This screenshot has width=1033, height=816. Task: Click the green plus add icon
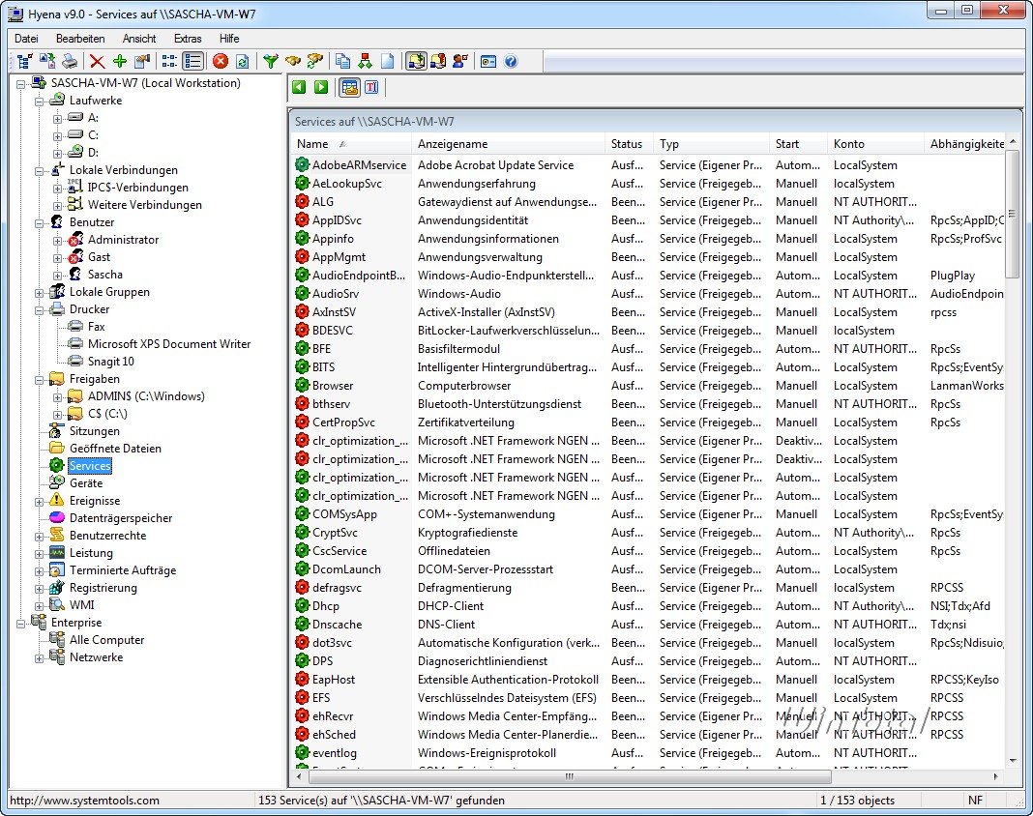(119, 61)
